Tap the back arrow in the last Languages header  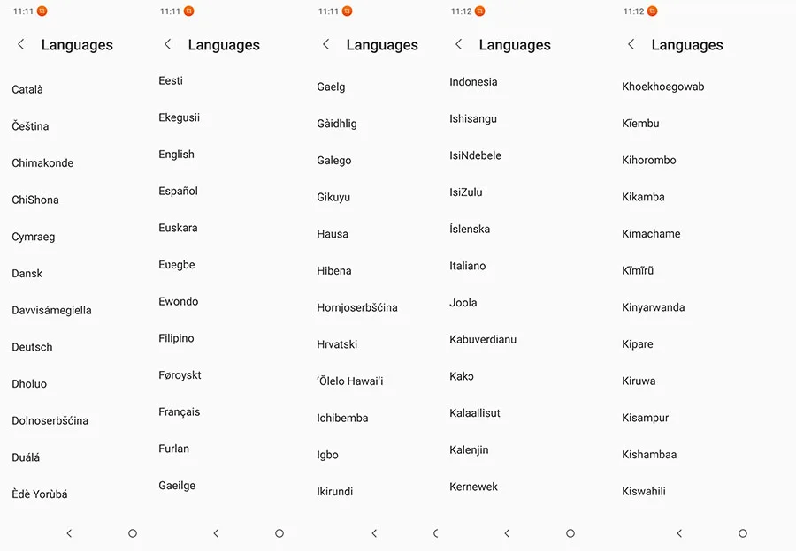(631, 45)
